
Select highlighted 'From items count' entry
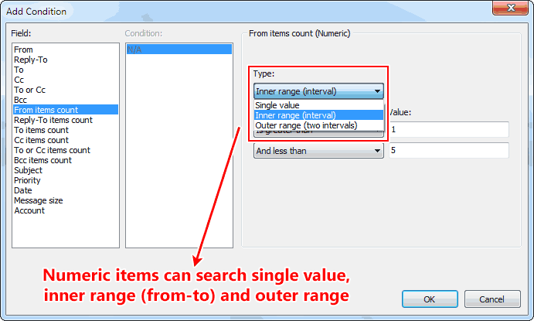click(66, 110)
